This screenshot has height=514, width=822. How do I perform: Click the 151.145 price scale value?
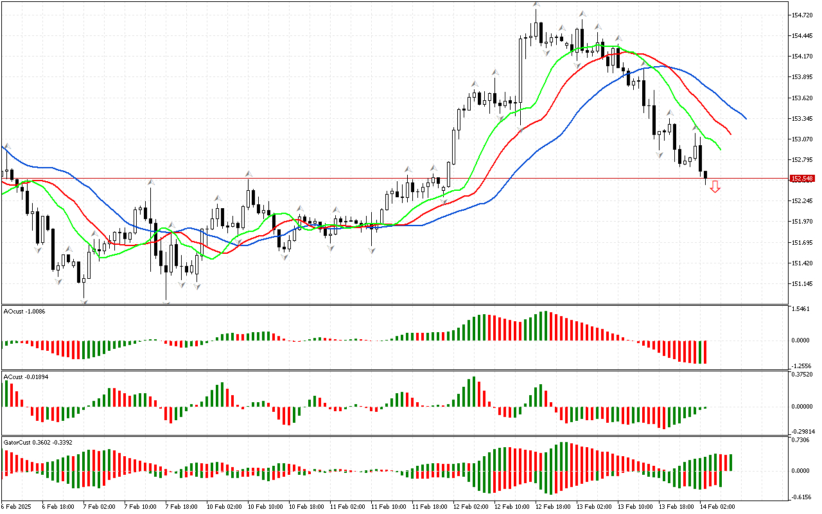[803, 284]
